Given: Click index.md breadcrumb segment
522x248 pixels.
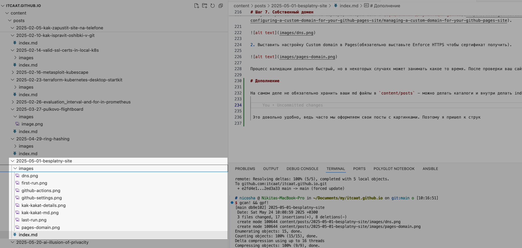Looking at the screenshot, I should pyautogui.click(x=349, y=6).
